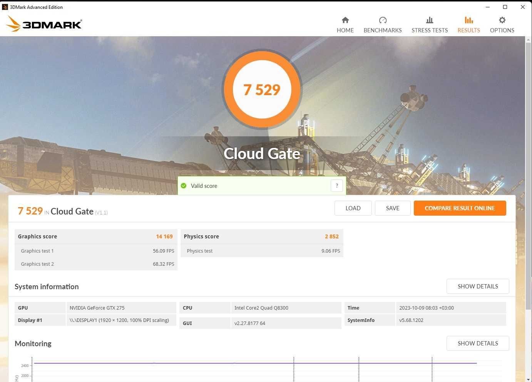The image size is (532, 382).
Task: Click the GPU row label
Action: 23,308
